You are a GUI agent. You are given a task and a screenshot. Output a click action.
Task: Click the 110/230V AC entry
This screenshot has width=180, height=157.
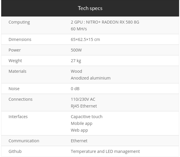83,99
